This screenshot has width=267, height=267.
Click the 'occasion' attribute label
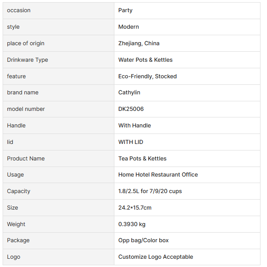click(19, 10)
